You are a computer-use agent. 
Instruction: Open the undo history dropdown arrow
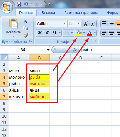click(31, 4)
